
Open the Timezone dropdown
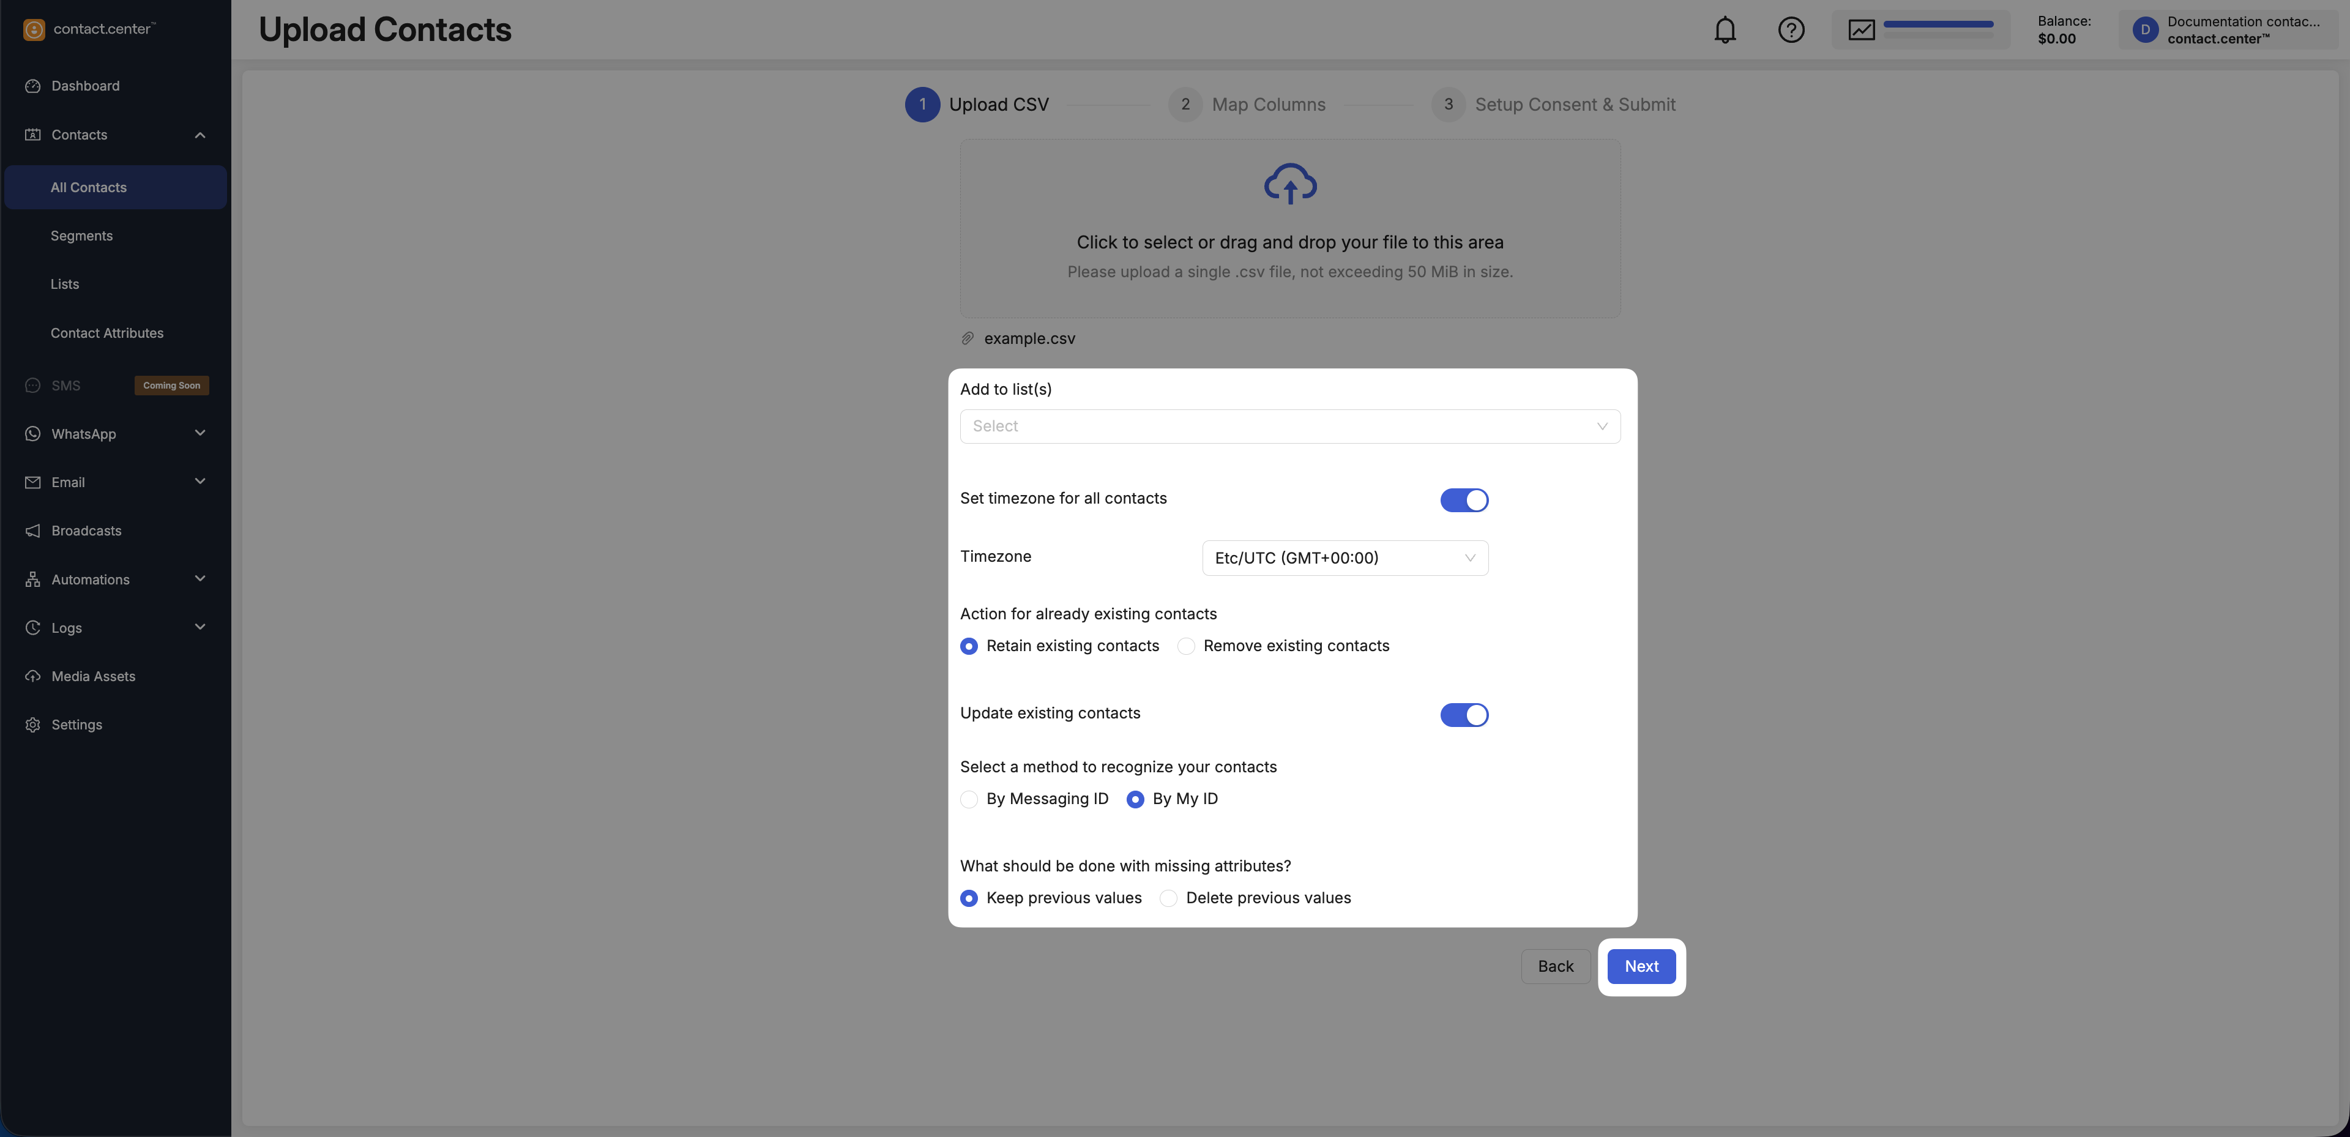point(1344,557)
